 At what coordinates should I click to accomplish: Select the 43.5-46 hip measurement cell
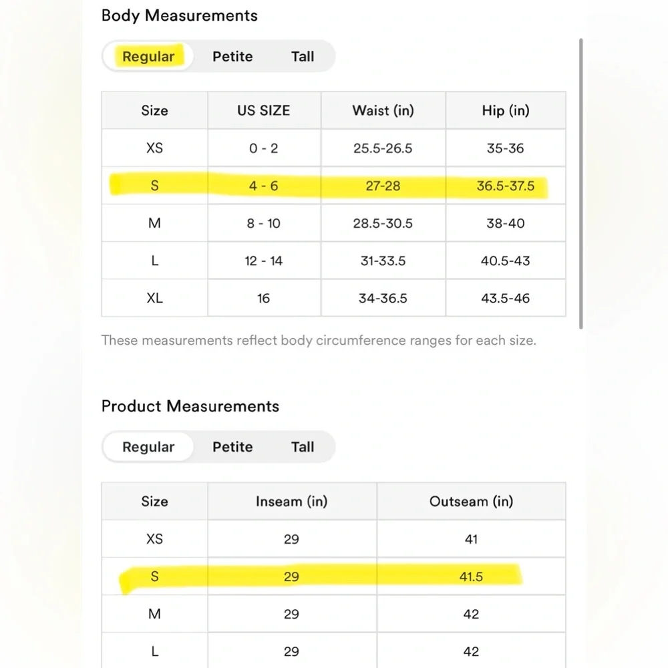(505, 298)
